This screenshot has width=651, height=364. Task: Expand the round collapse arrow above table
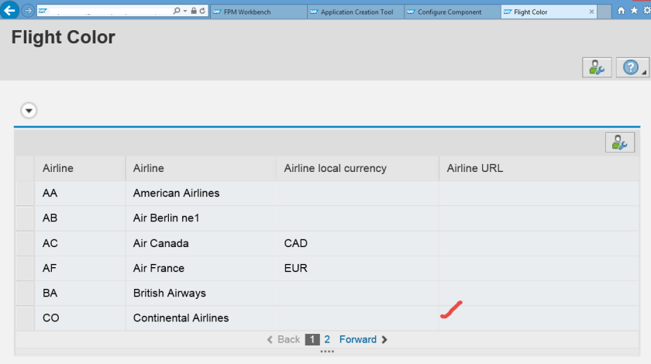pyautogui.click(x=29, y=111)
